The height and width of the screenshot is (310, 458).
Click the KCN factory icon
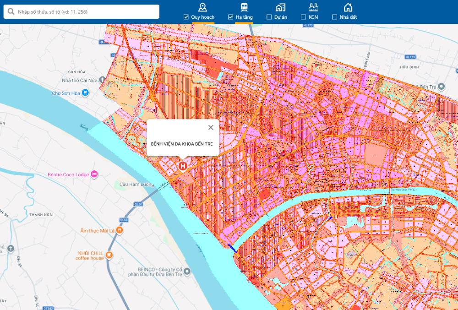(x=314, y=7)
